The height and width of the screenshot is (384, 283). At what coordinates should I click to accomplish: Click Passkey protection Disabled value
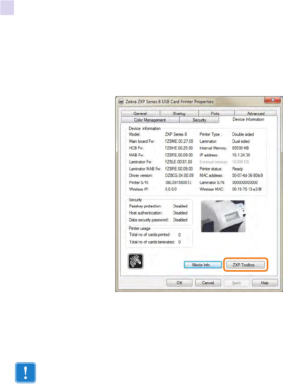click(180, 206)
